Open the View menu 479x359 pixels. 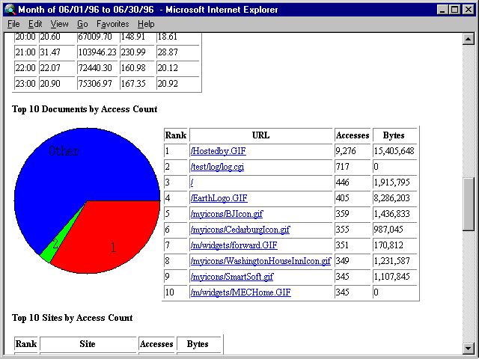(59, 24)
